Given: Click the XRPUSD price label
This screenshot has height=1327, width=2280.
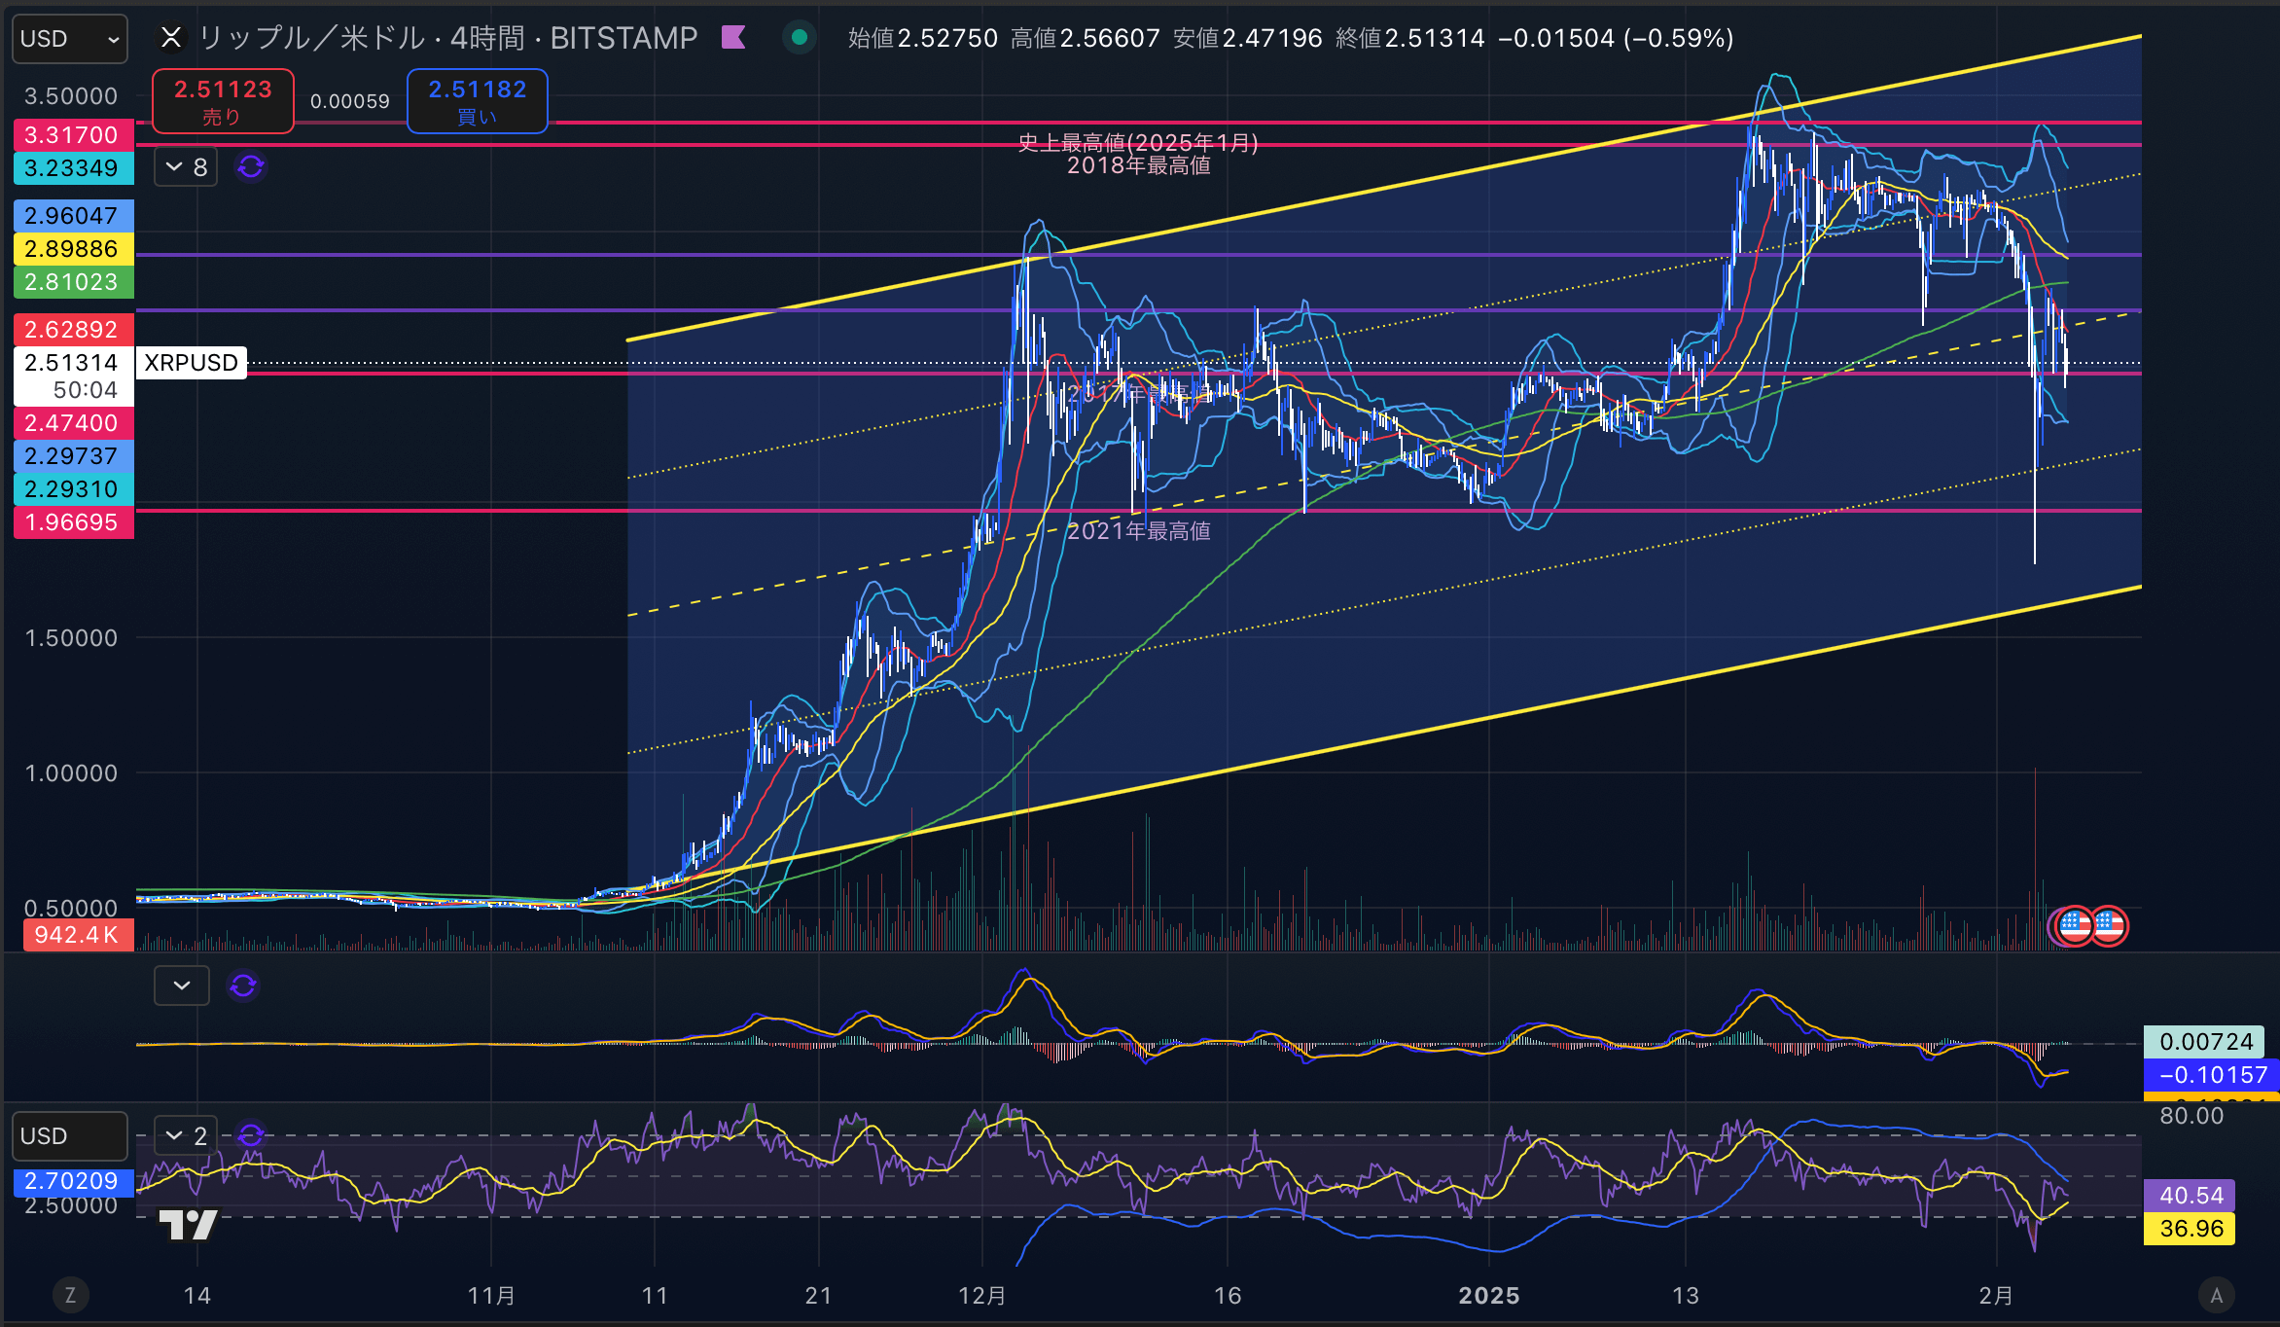Looking at the screenshot, I should [x=192, y=363].
